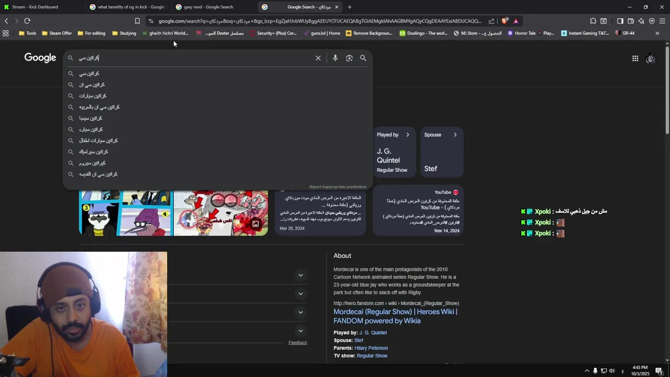Open the network icon in system tray
Image resolution: width=670 pixels, height=377 pixels.
point(604,371)
